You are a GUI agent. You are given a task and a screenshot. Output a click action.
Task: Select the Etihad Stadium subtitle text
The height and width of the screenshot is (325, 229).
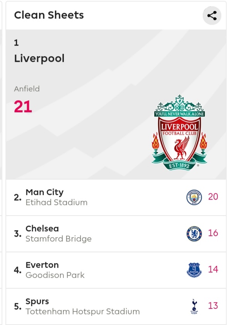click(x=56, y=202)
